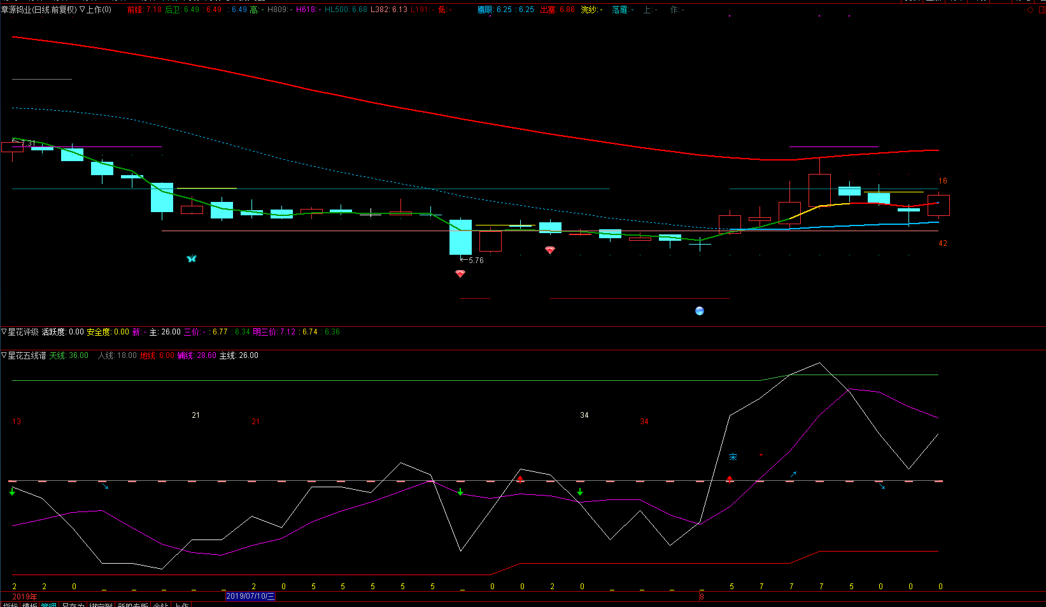Click the 7.31 high price label

(x=28, y=143)
